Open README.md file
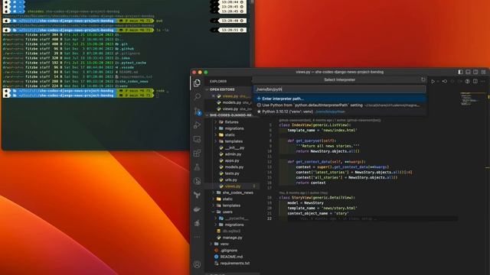Image resolution: width=490 pixels, height=275 pixels. click(x=231, y=257)
